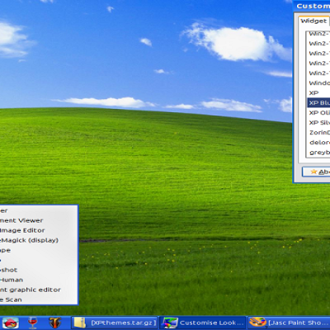Image resolution: width=330 pixels, height=330 pixels.
Task: Launch the 'Scan' menu entry
Action: (x=39, y=299)
